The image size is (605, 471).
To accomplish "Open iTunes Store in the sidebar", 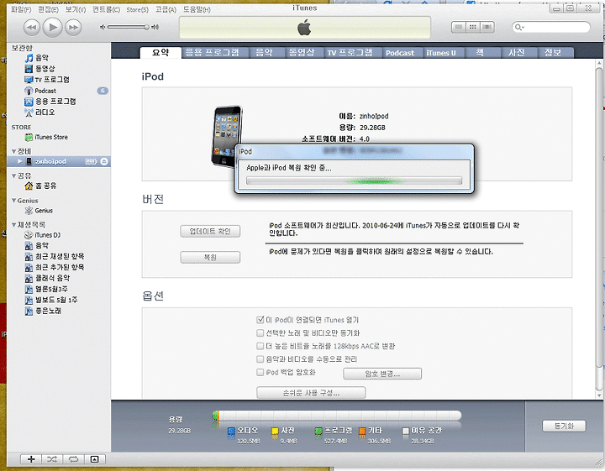I will 51,137.
